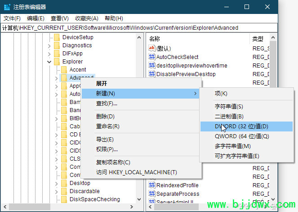The image size is (298, 212).
Task: Click the registry path address bar
Action: click(139, 28)
